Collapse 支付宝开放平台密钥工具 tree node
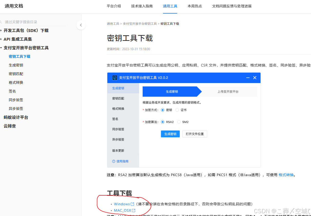 pyautogui.click(x=1, y=48)
